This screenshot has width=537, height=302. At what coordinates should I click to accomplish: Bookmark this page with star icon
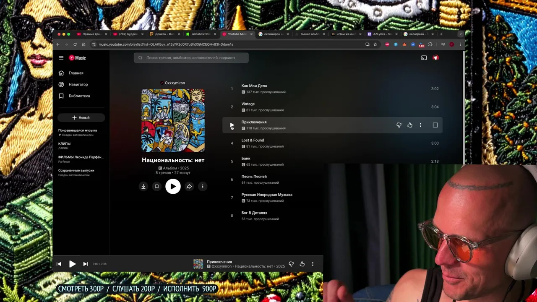pyautogui.click(x=375, y=44)
